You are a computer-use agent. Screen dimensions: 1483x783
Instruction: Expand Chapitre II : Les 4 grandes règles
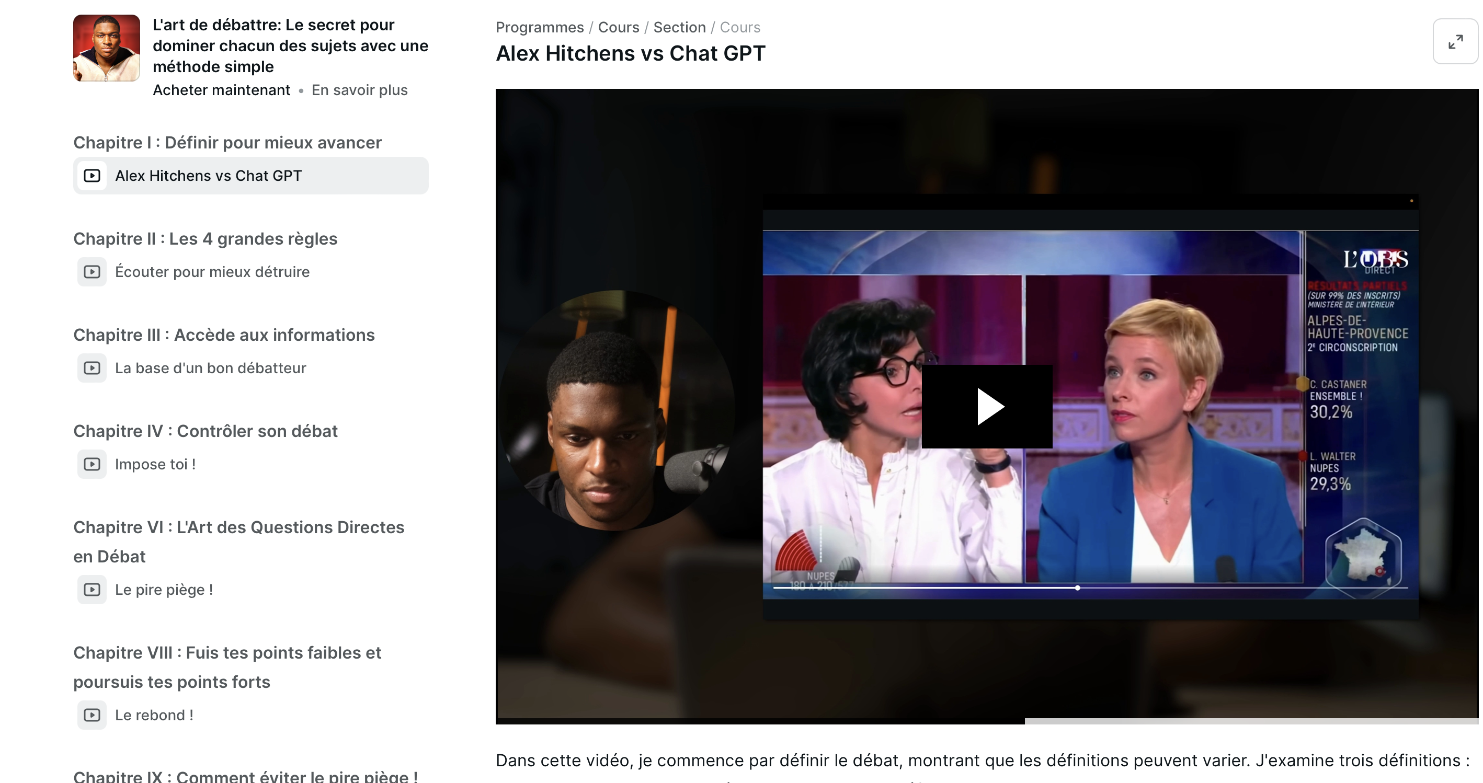[205, 239]
